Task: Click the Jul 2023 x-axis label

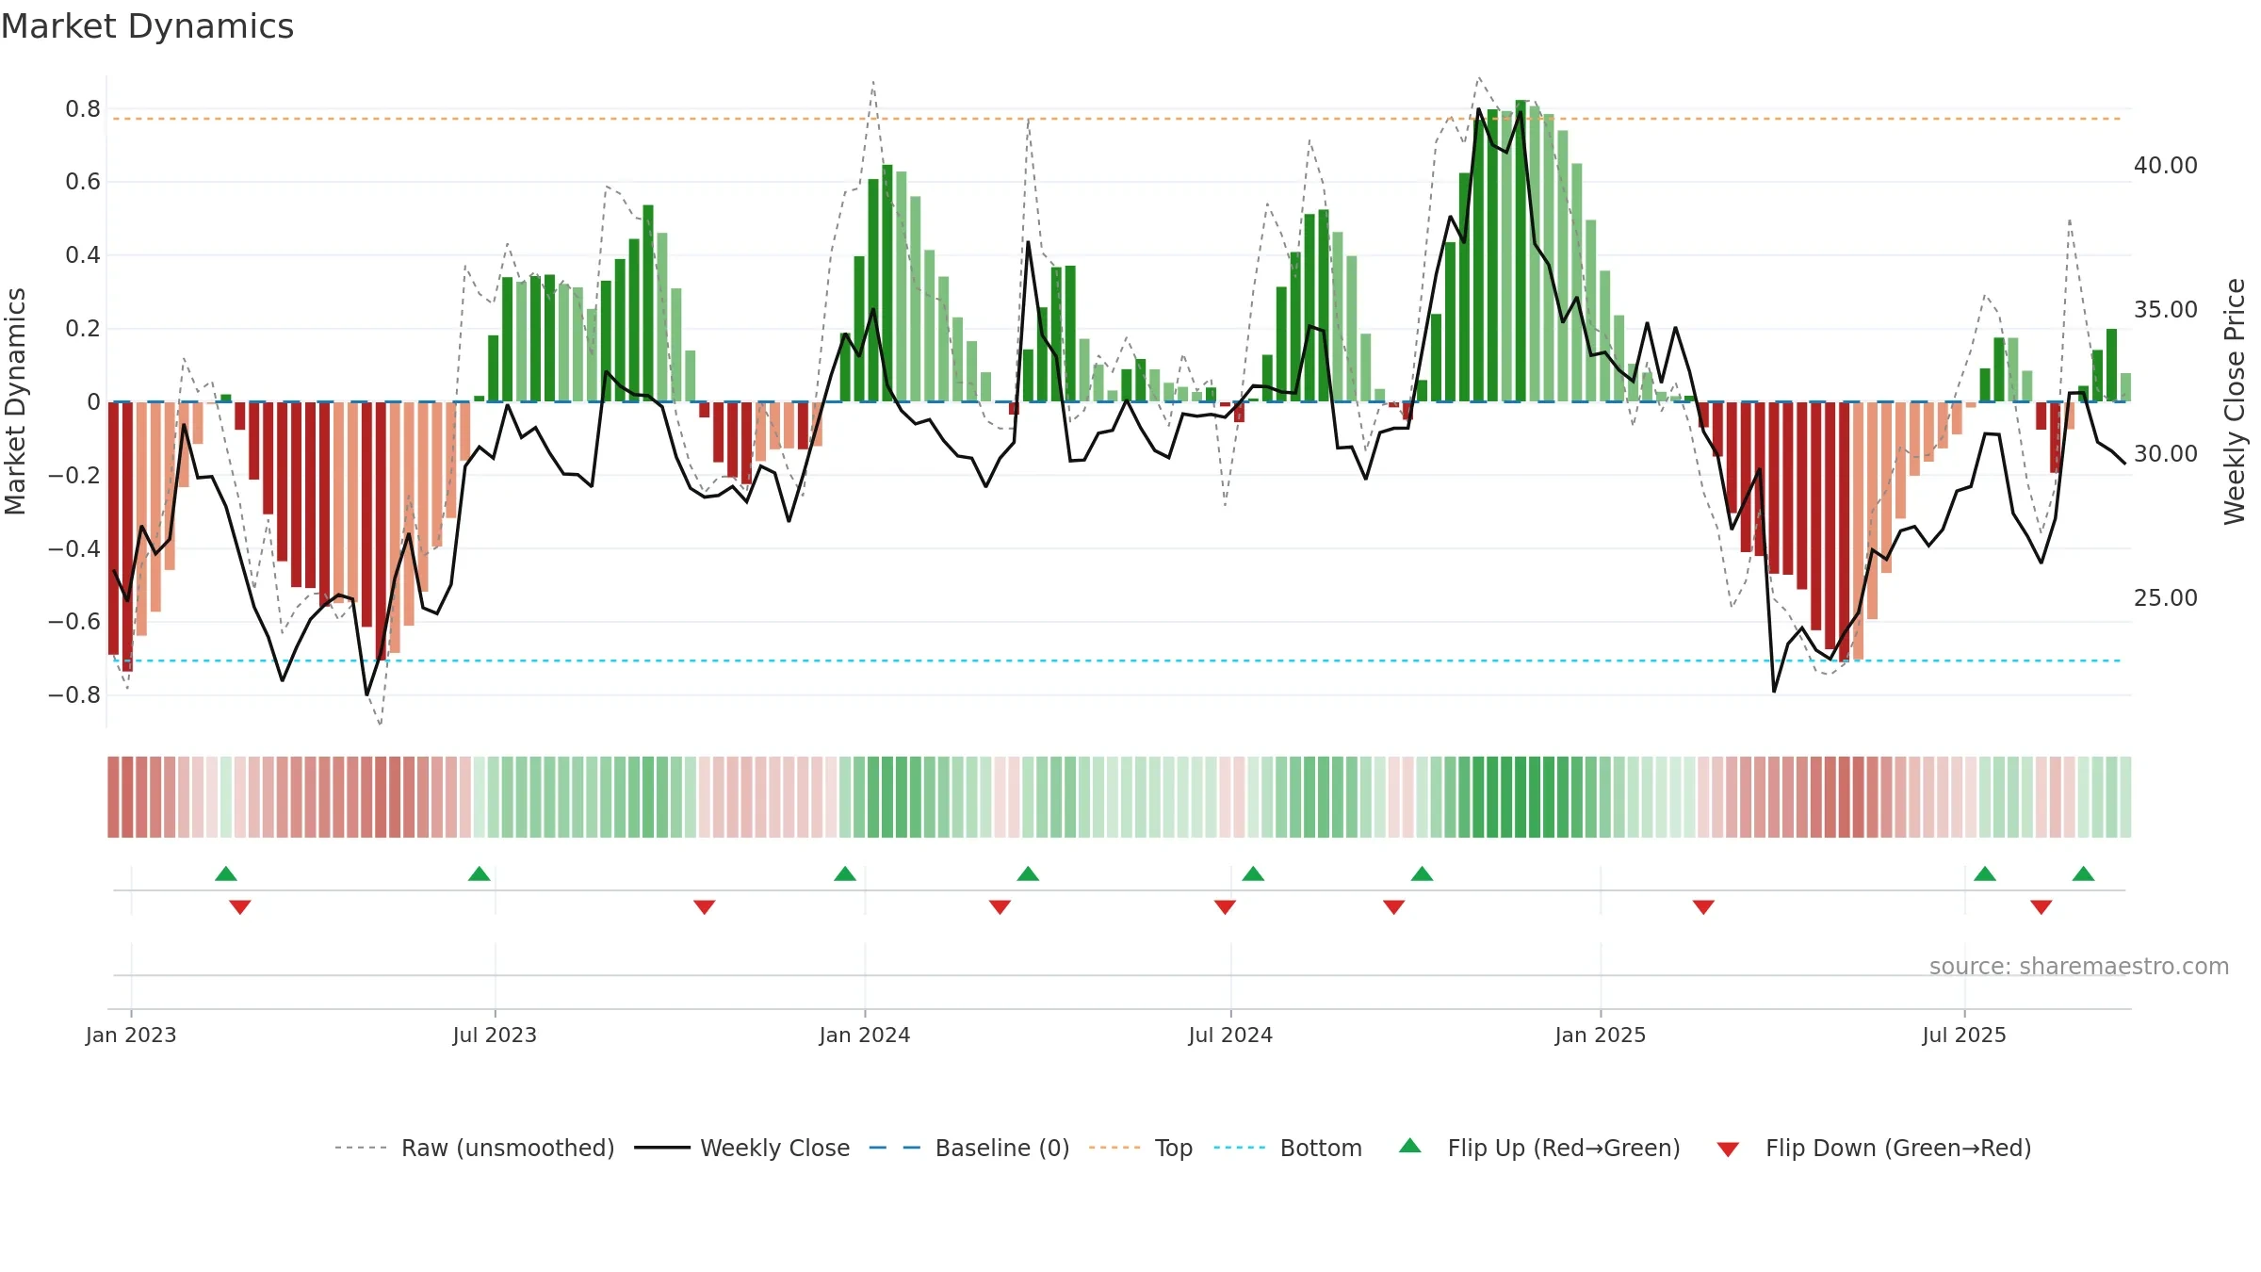Action: 495,1035
